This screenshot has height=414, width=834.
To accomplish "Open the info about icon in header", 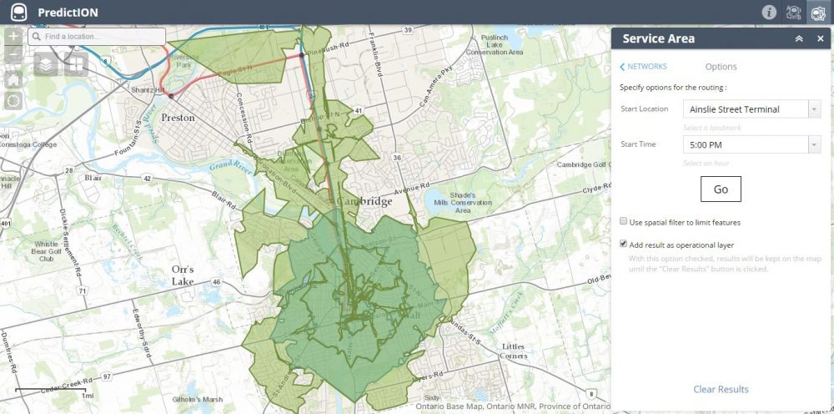I will click(x=769, y=13).
